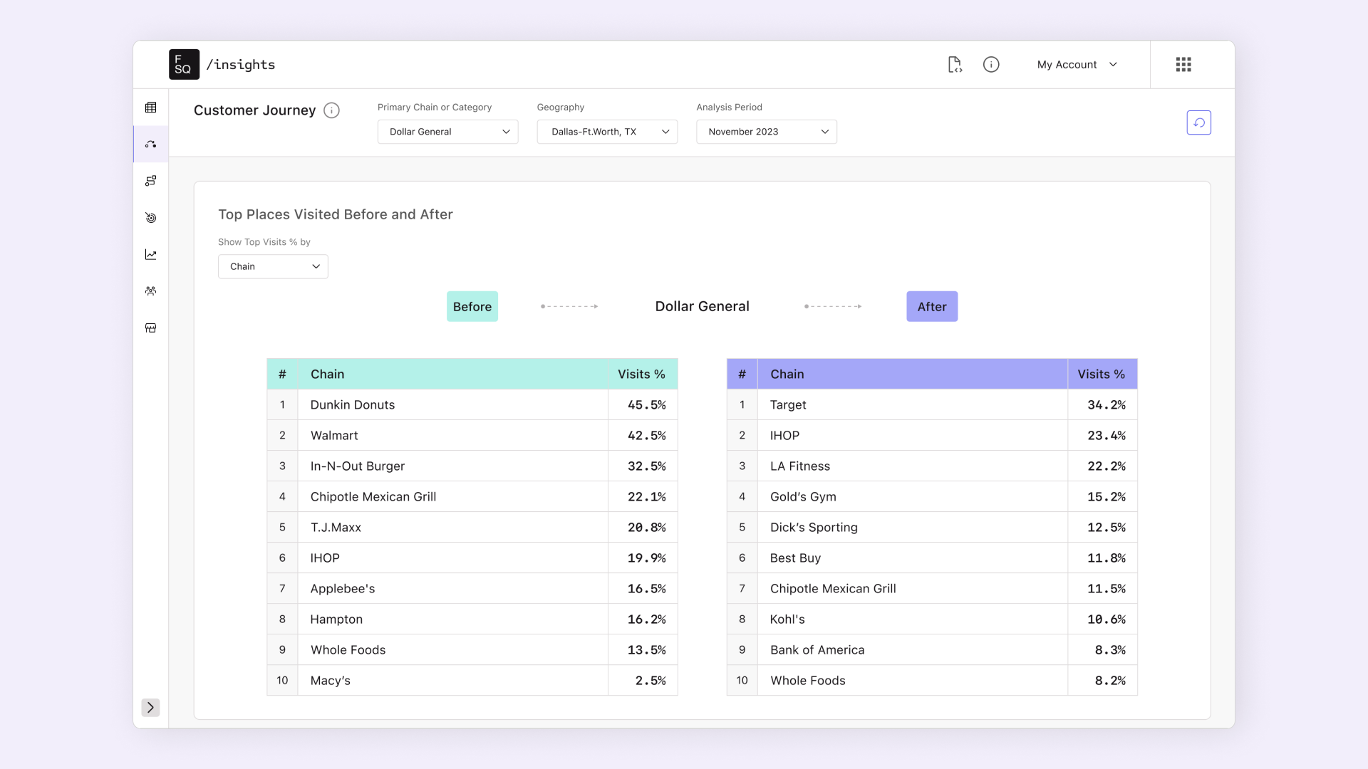The width and height of the screenshot is (1368, 769).
Task: Open the Dallas-Ft.Worth geography dropdown
Action: (x=607, y=132)
